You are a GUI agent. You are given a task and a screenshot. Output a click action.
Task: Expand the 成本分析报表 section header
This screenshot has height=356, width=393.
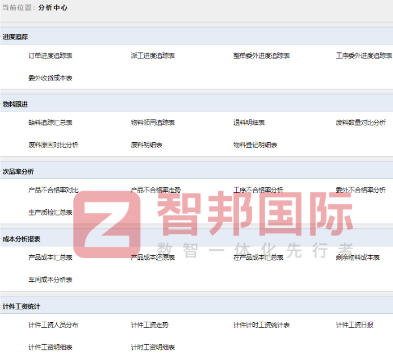(21, 239)
